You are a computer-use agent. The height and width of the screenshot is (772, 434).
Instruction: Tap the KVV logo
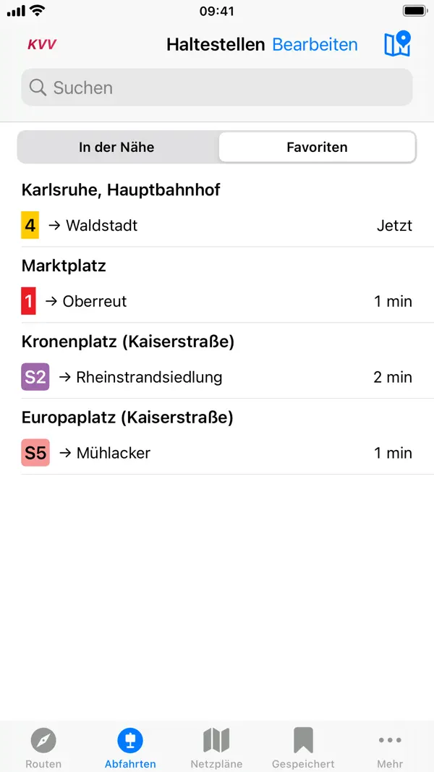[x=41, y=44]
